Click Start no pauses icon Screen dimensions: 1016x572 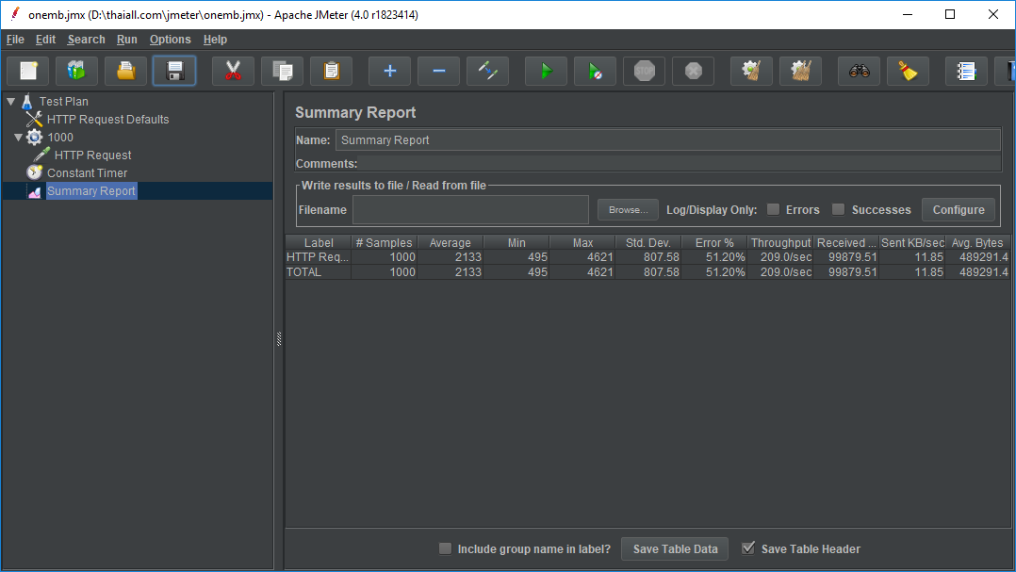(595, 71)
